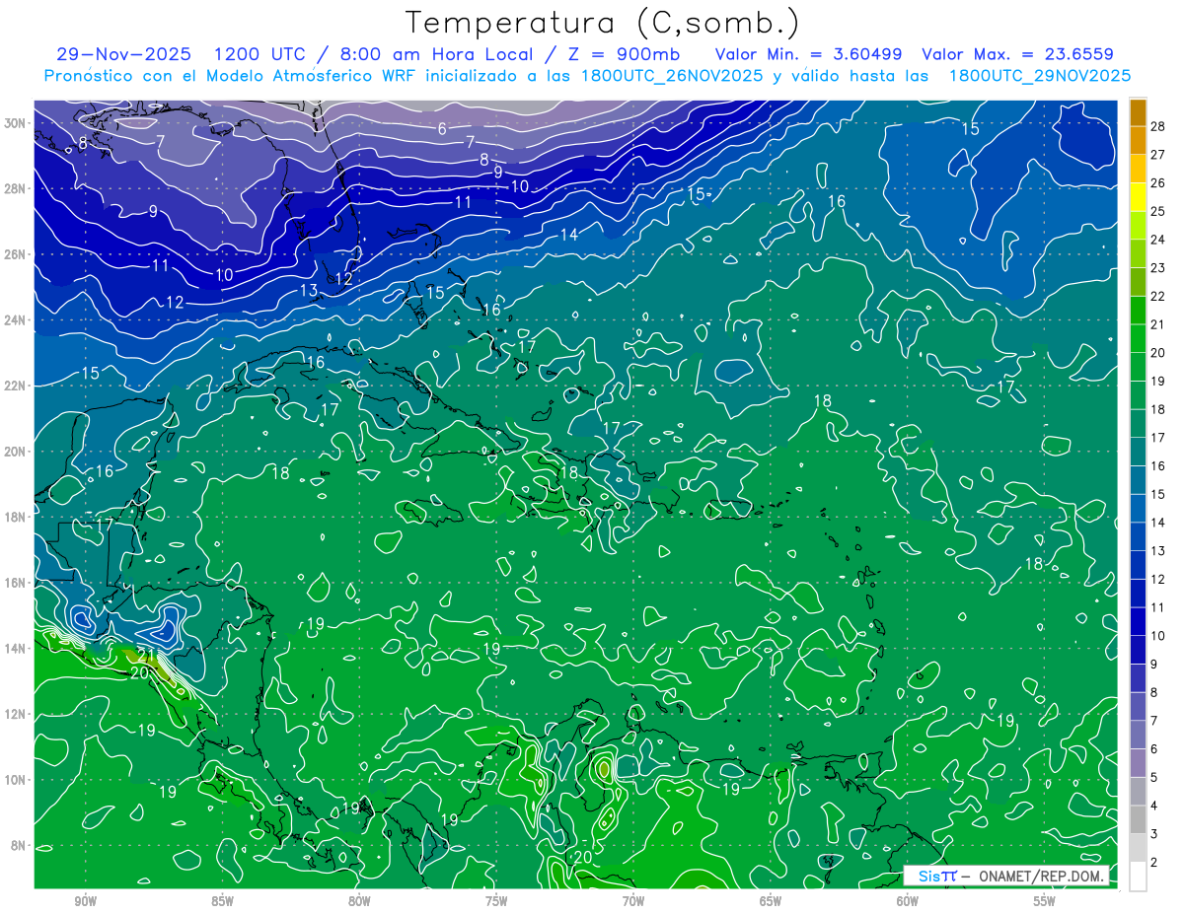Screen dimensions: 1184x914
Task: Click the dark blue swatch between 10 and 11
Action: tap(1138, 621)
